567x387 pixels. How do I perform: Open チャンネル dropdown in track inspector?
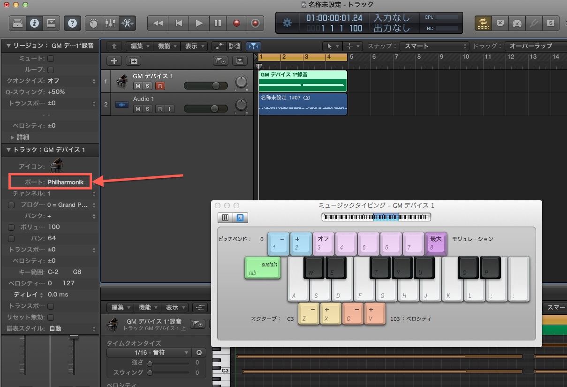pyautogui.click(x=72, y=193)
